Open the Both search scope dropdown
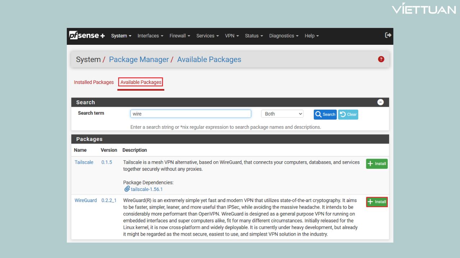 [282, 114]
